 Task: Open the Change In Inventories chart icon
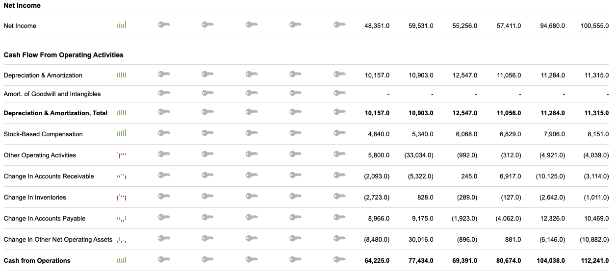tap(122, 197)
